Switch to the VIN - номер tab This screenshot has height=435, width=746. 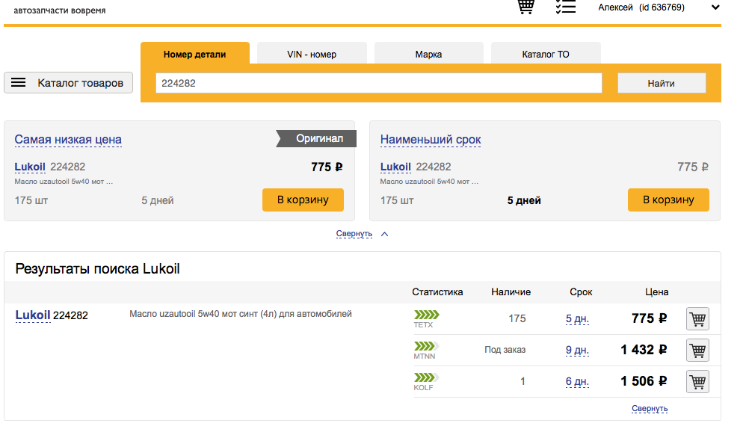coord(312,55)
